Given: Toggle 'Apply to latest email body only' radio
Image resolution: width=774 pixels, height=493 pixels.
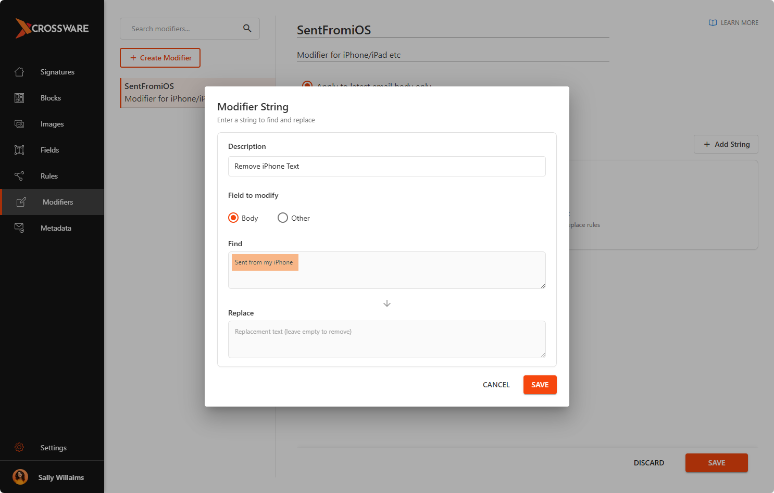Looking at the screenshot, I should pyautogui.click(x=307, y=84).
